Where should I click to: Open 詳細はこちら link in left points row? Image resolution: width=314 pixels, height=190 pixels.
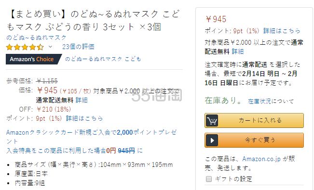(x=84, y=118)
